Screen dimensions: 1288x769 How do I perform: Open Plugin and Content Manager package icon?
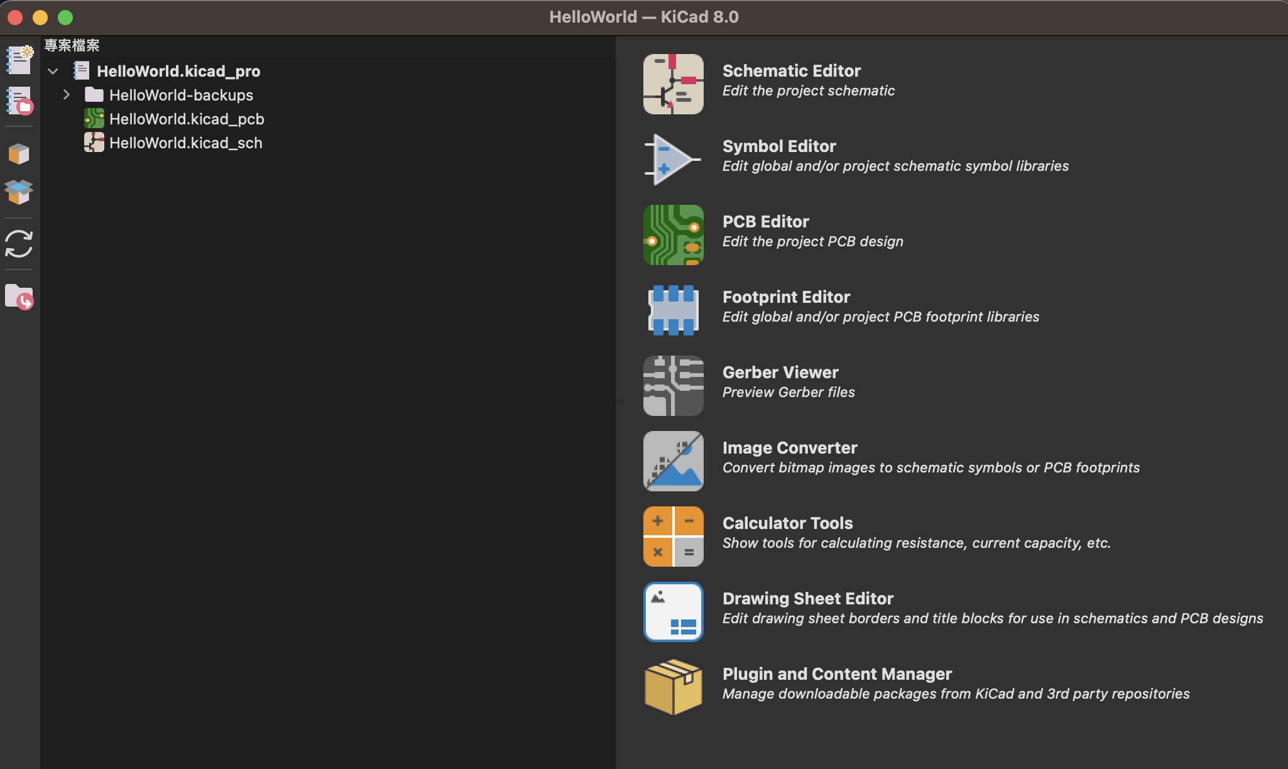[x=673, y=687]
